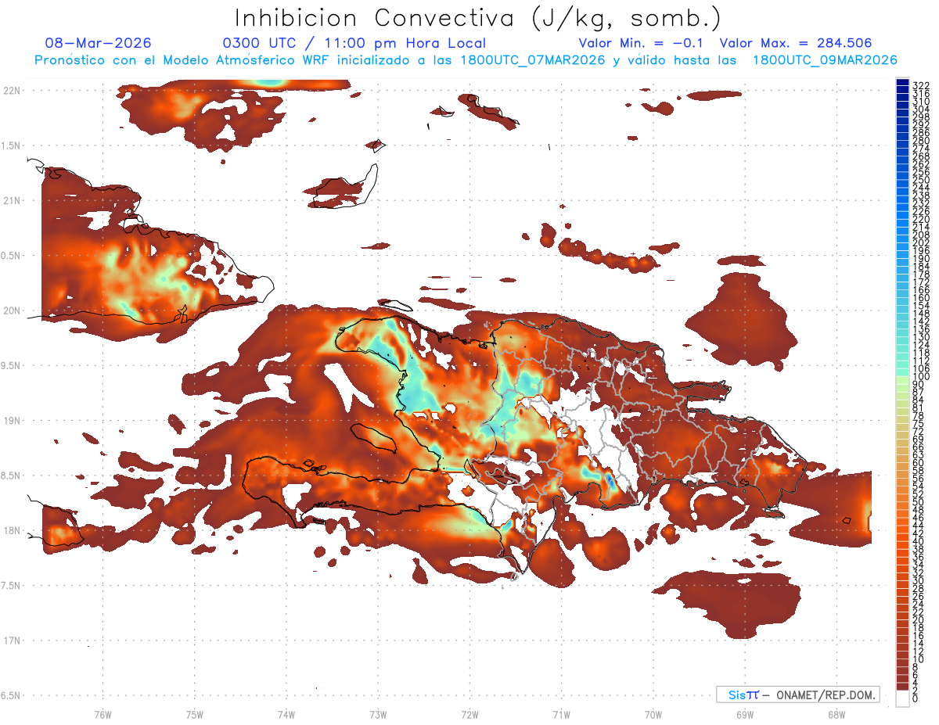Click the "74W" longitude label
Image resolution: width=939 pixels, height=725 pixels.
(286, 714)
